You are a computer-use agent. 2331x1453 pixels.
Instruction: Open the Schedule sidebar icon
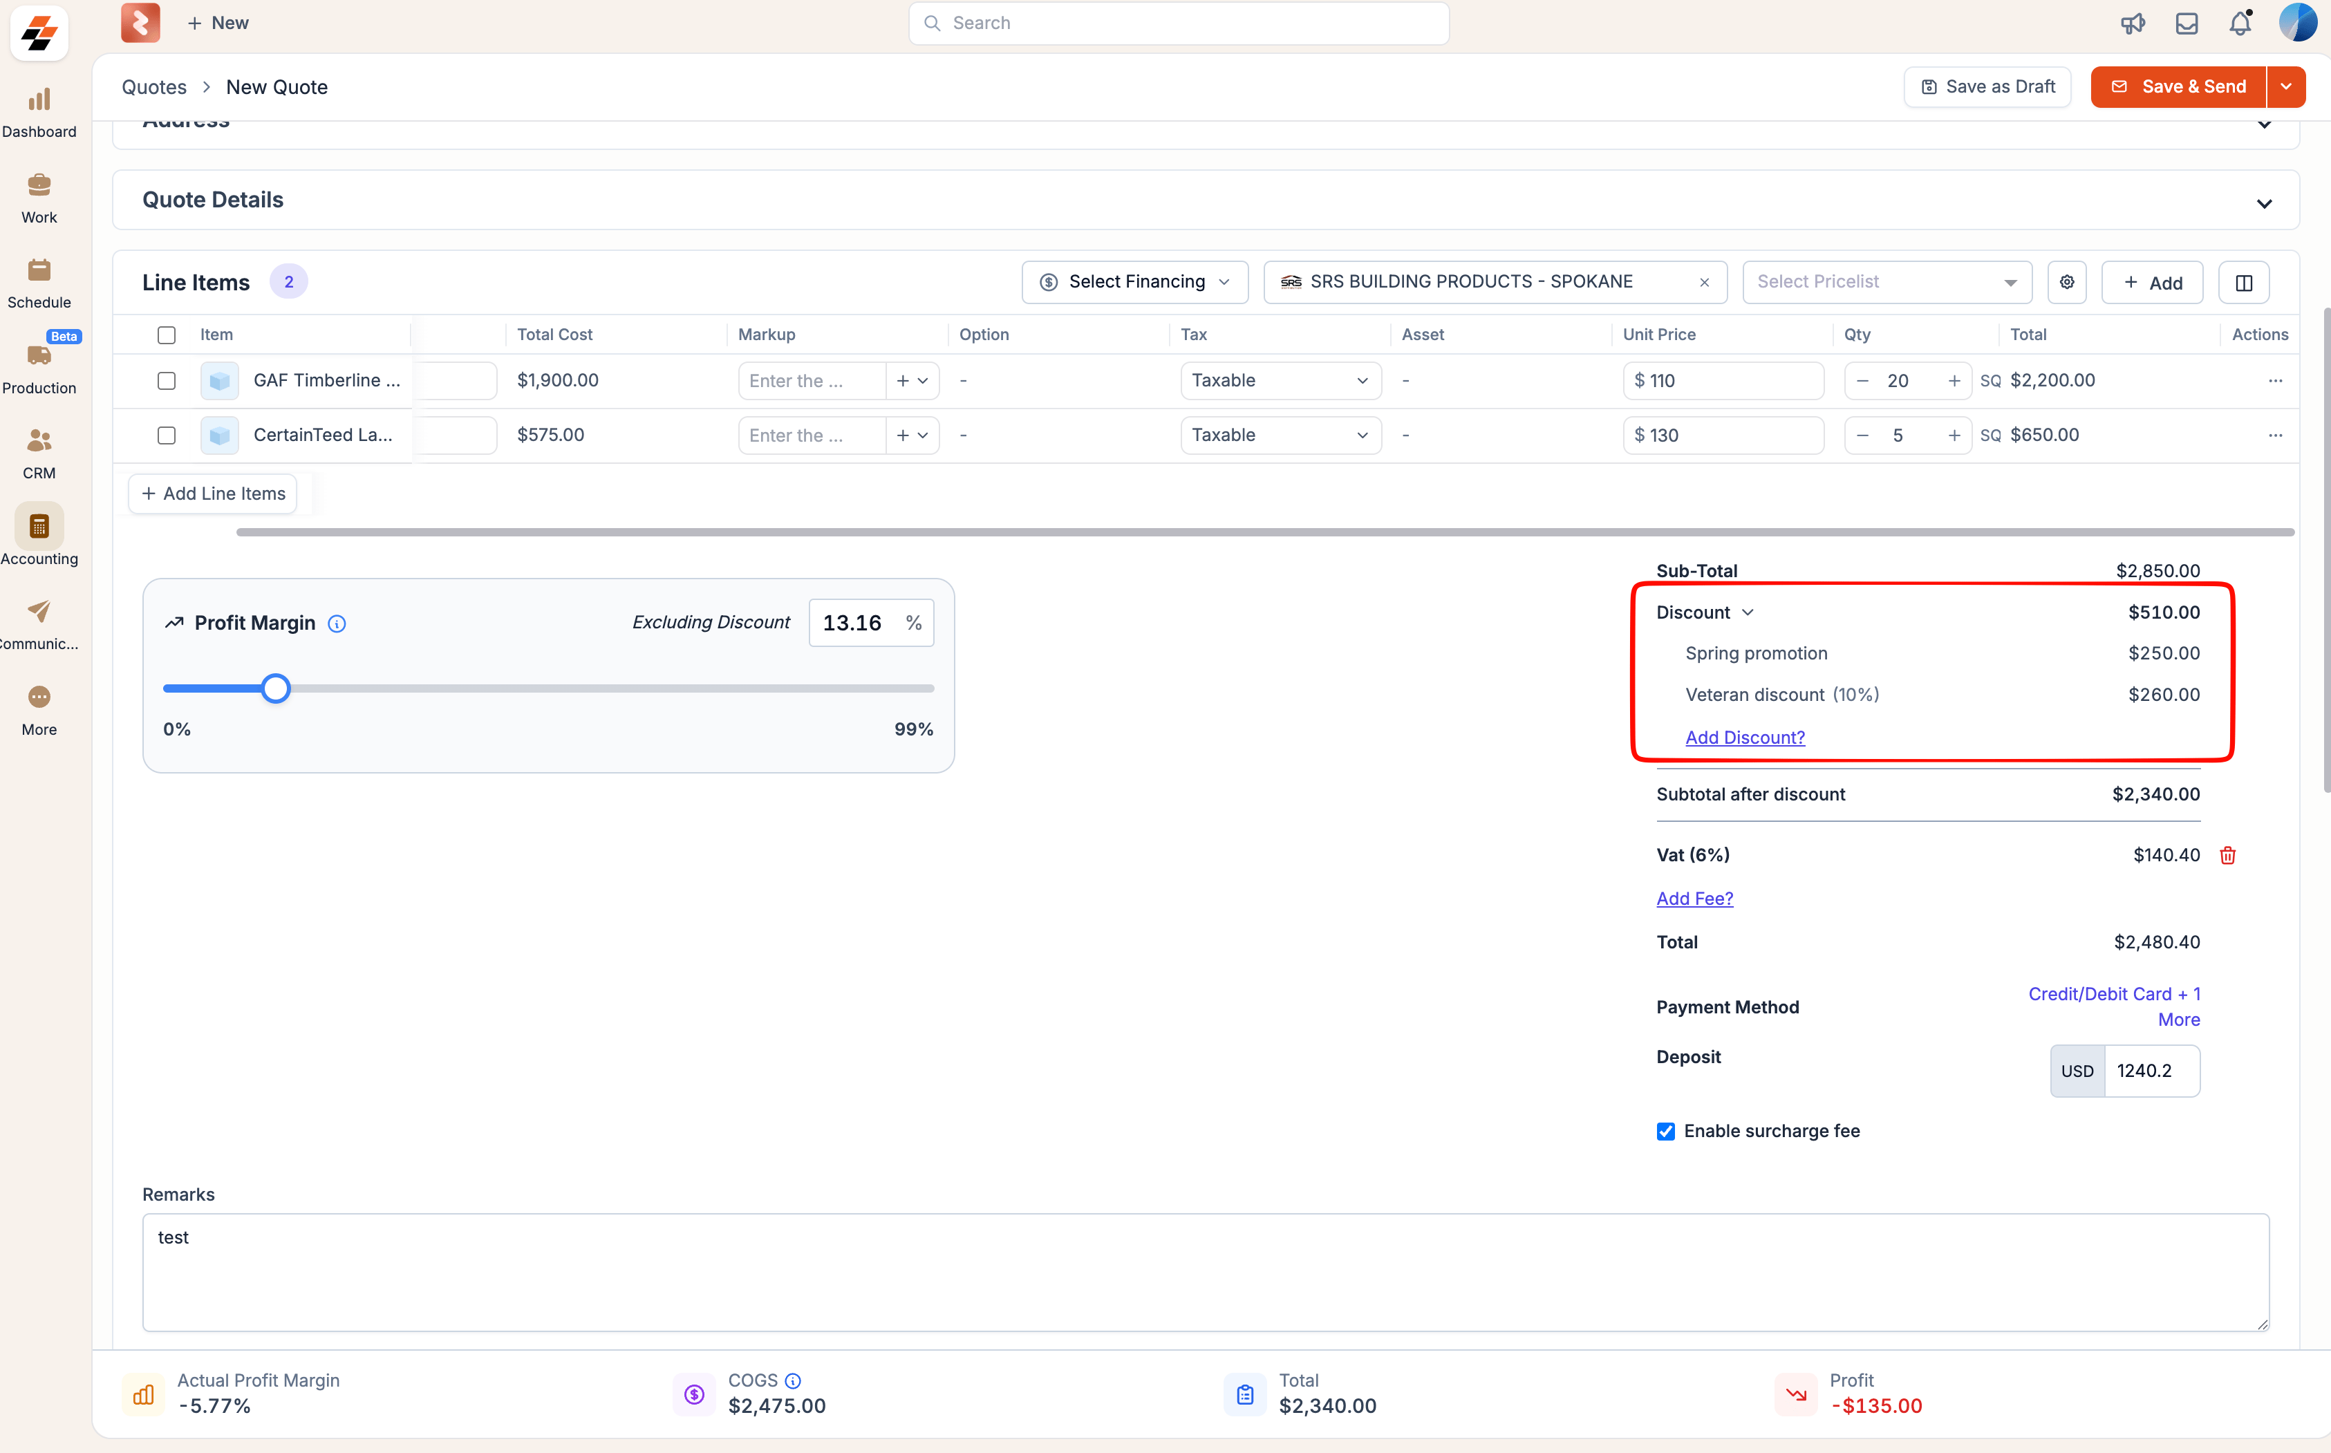point(39,283)
